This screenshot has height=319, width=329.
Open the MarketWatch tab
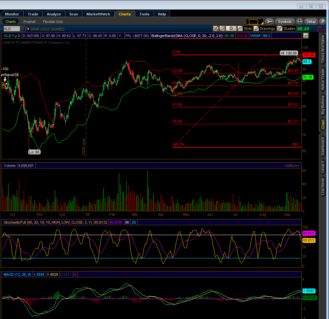[x=98, y=14]
